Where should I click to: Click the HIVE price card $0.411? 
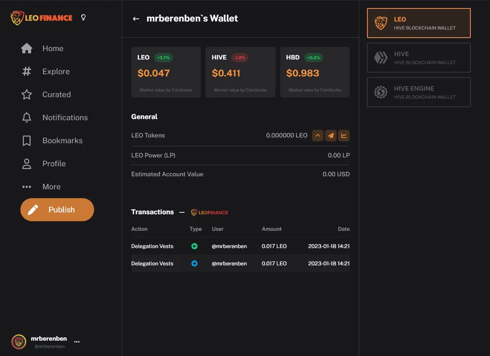pyautogui.click(x=241, y=72)
